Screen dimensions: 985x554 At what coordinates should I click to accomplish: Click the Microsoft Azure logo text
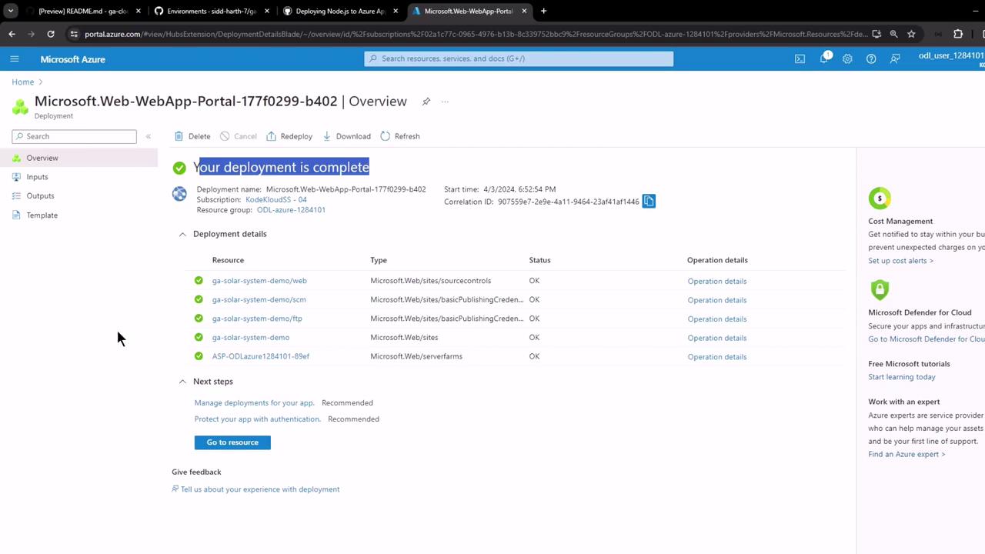[73, 59]
